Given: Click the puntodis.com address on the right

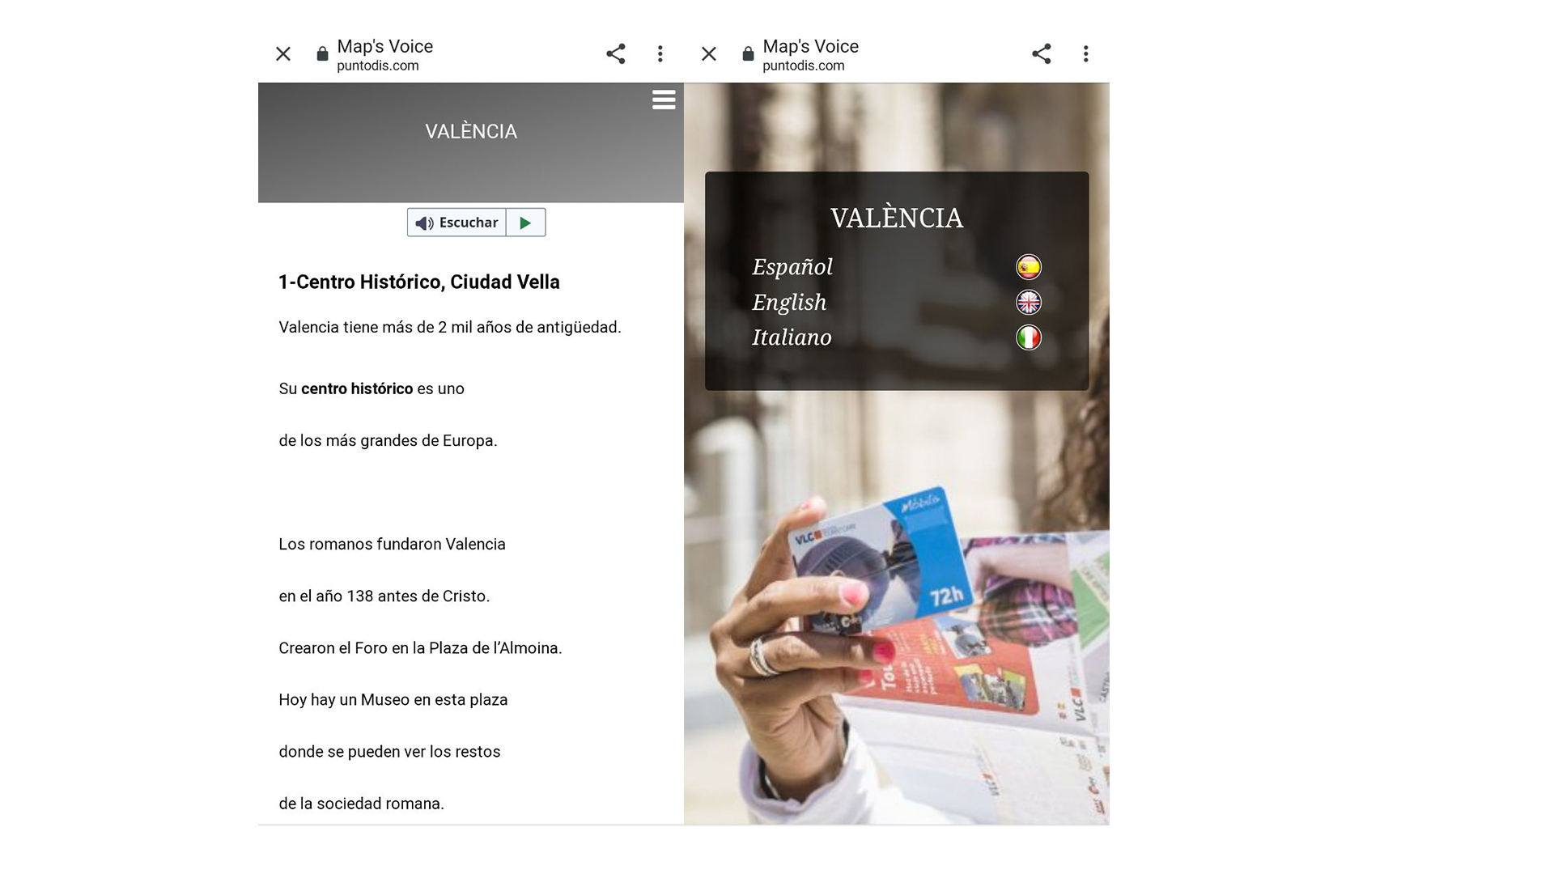Looking at the screenshot, I should click(x=804, y=66).
